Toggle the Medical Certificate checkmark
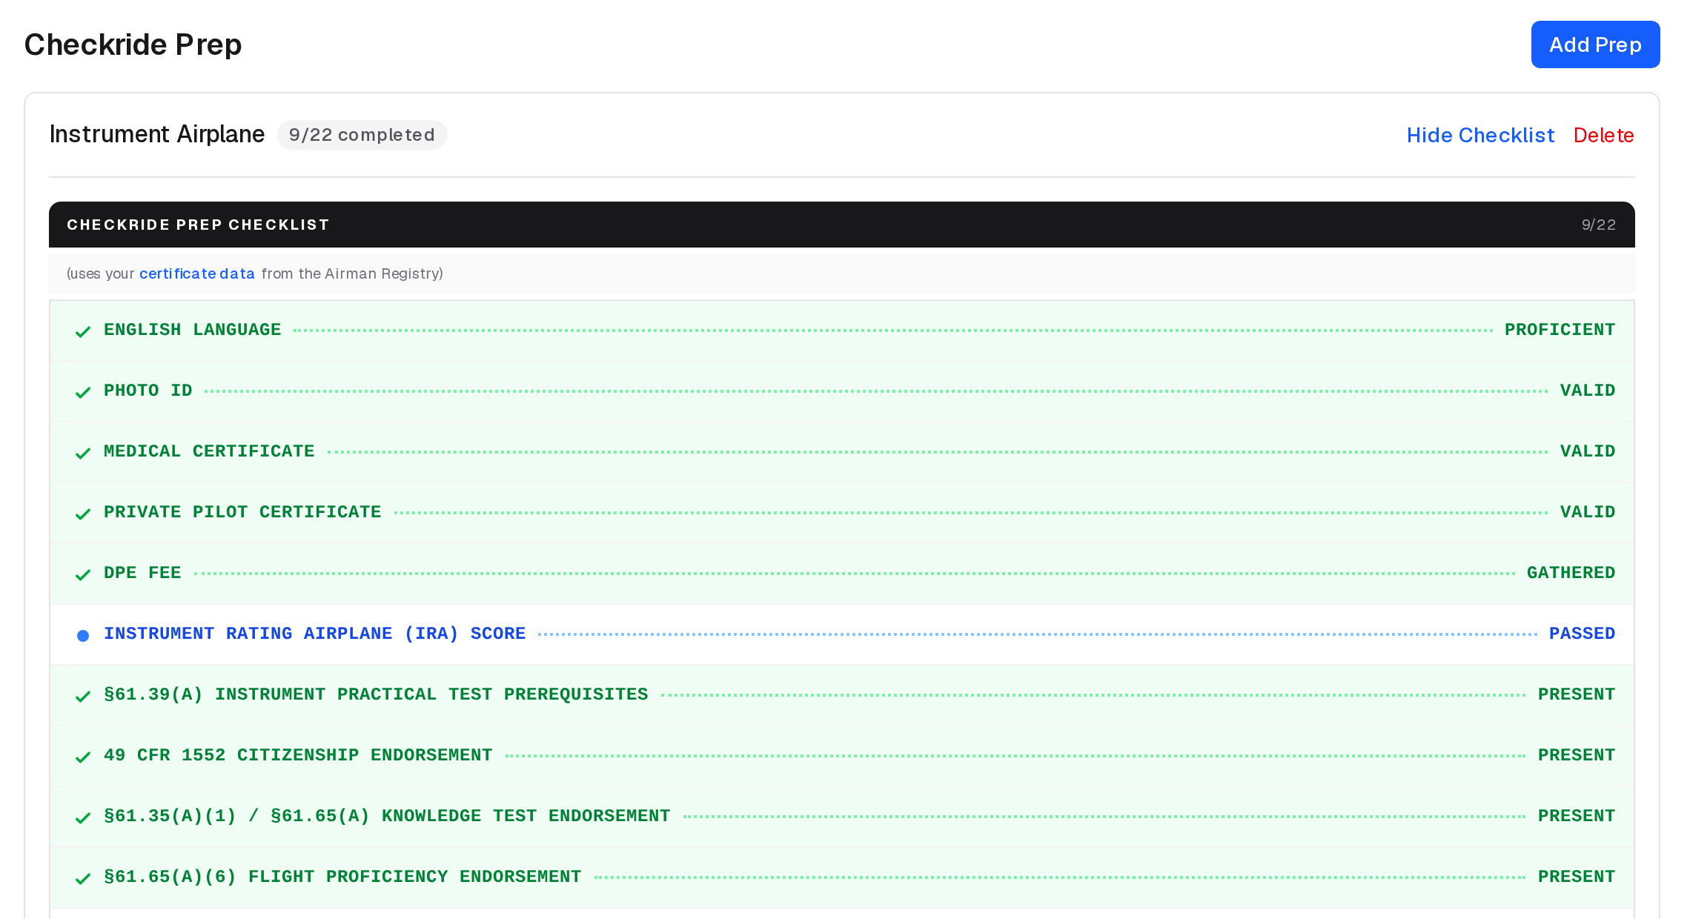1690x919 pixels. click(83, 453)
